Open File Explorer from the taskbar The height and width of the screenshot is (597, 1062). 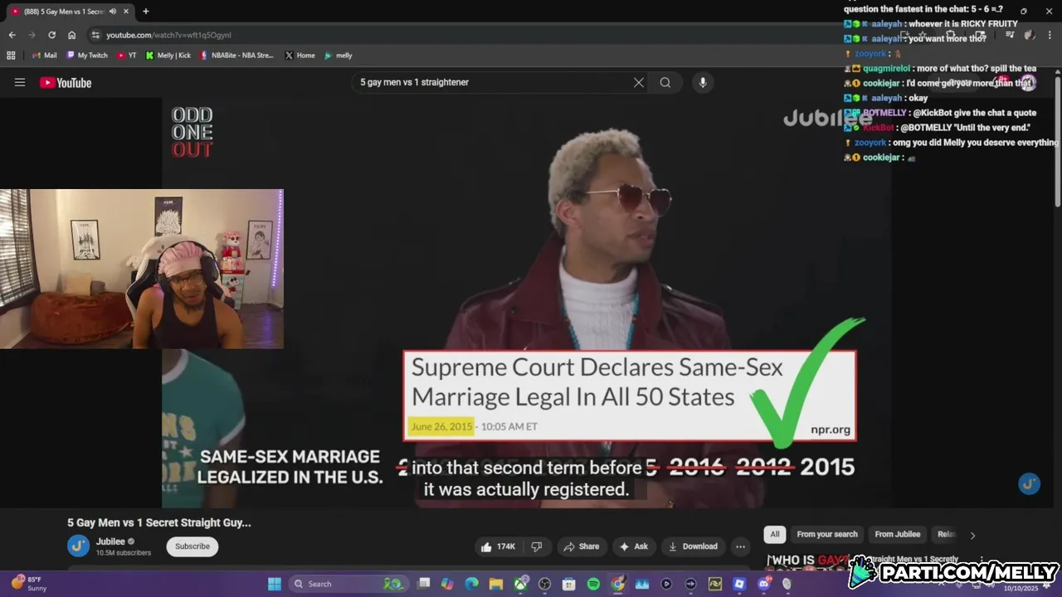(496, 584)
